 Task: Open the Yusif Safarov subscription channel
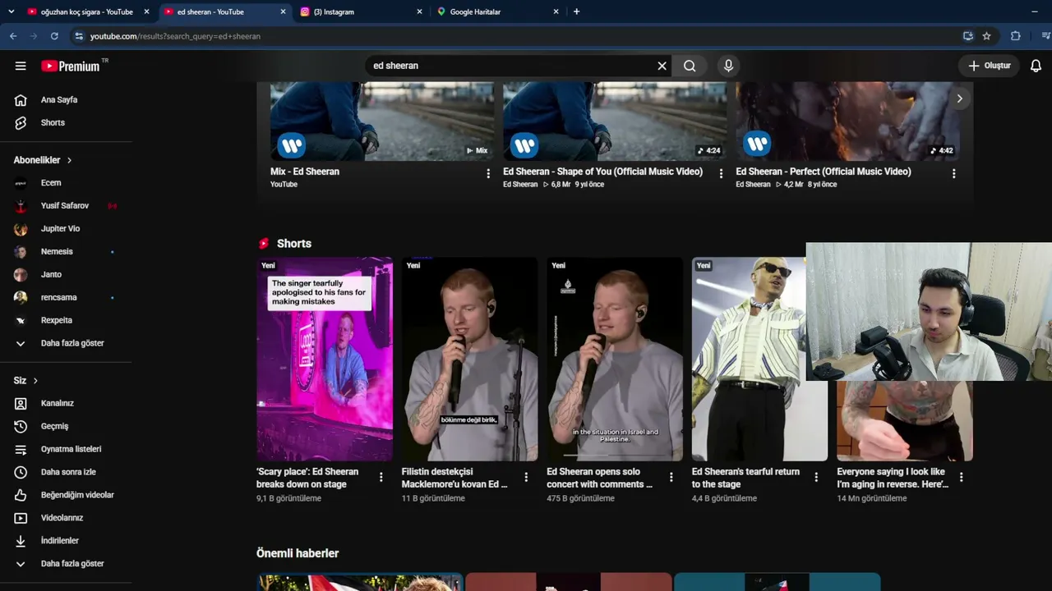point(66,206)
